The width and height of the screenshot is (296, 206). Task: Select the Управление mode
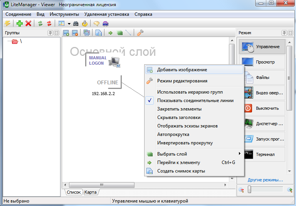point(262,47)
